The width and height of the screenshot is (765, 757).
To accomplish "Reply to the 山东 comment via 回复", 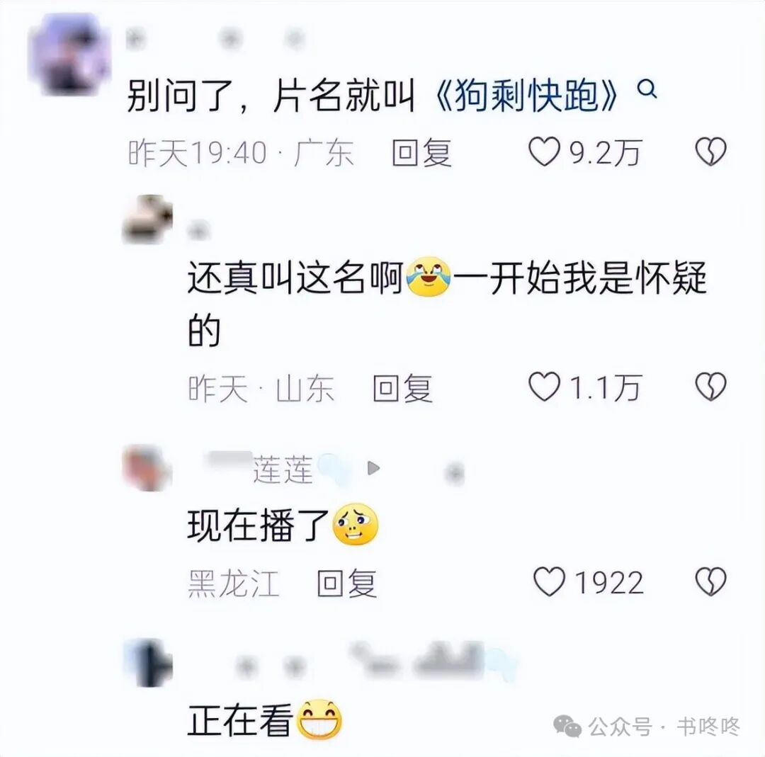I will point(402,388).
